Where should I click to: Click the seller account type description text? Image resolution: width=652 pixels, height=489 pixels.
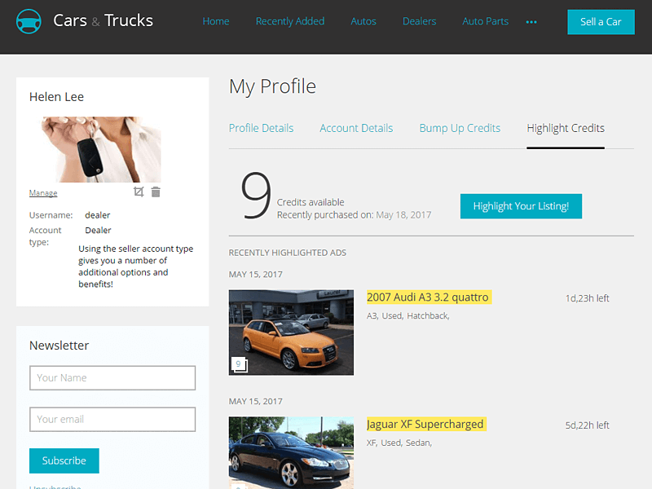(x=136, y=267)
